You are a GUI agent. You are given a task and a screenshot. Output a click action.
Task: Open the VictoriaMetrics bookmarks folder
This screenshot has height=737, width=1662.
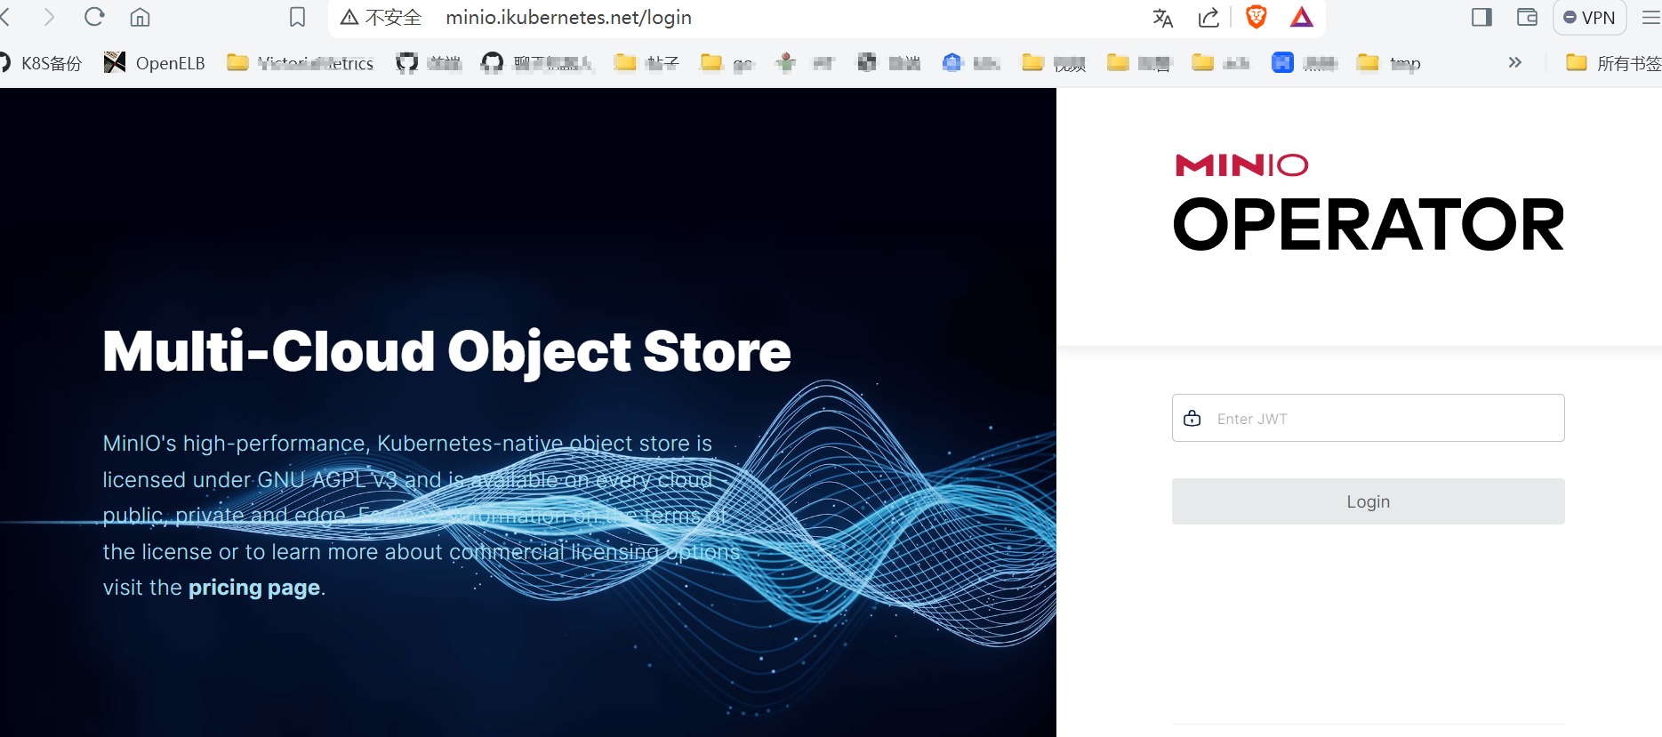point(301,63)
